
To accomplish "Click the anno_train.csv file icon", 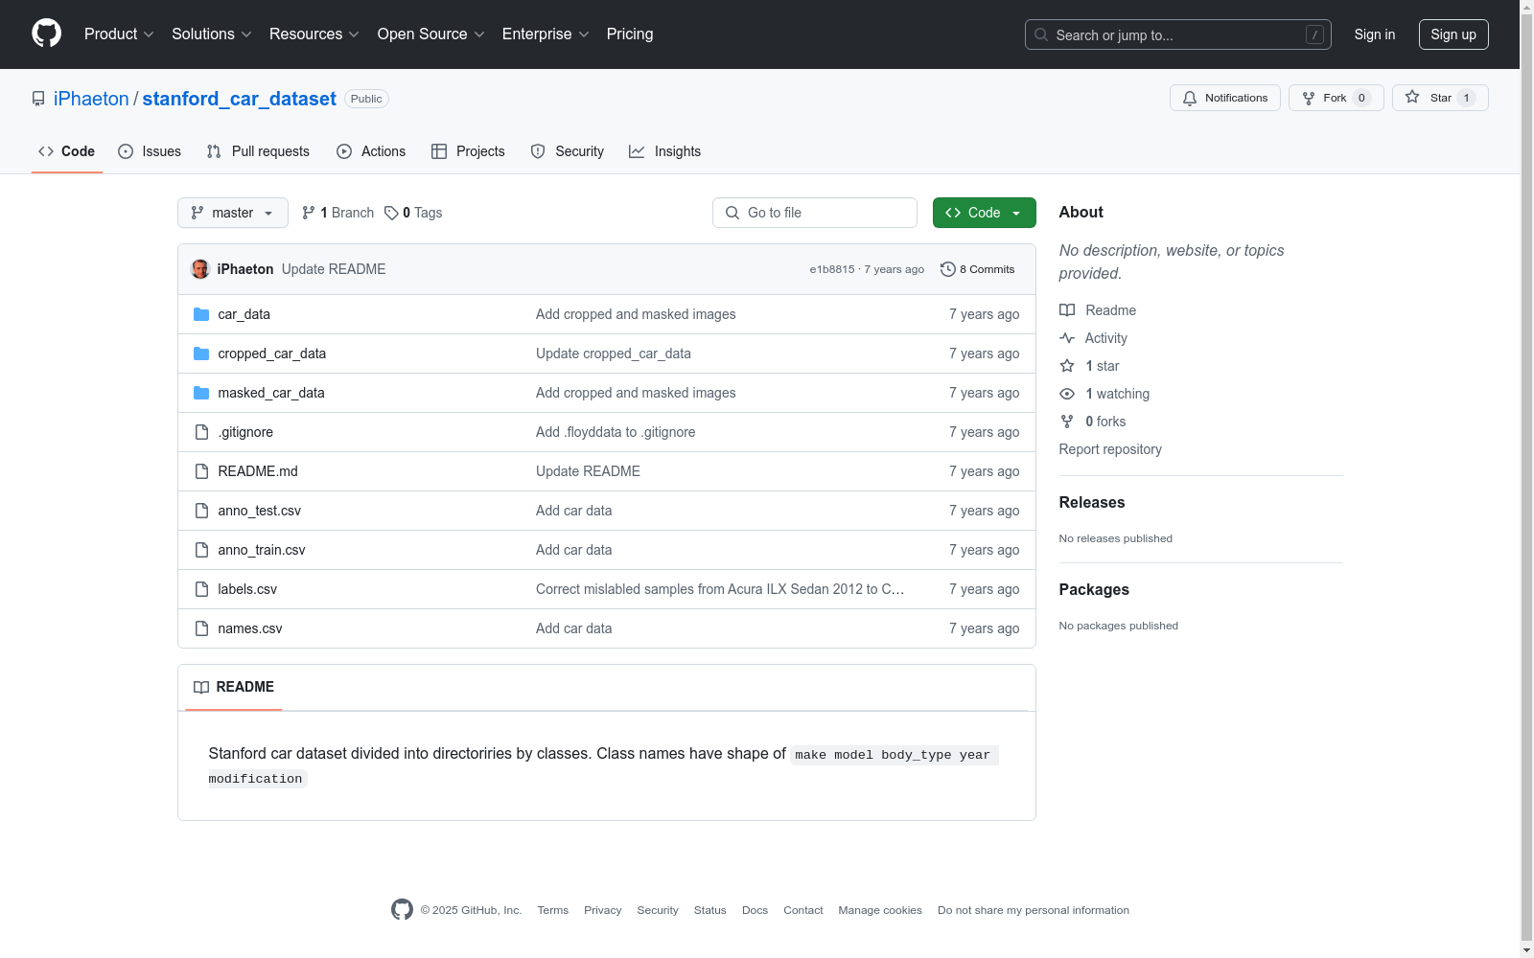I will coord(201,550).
